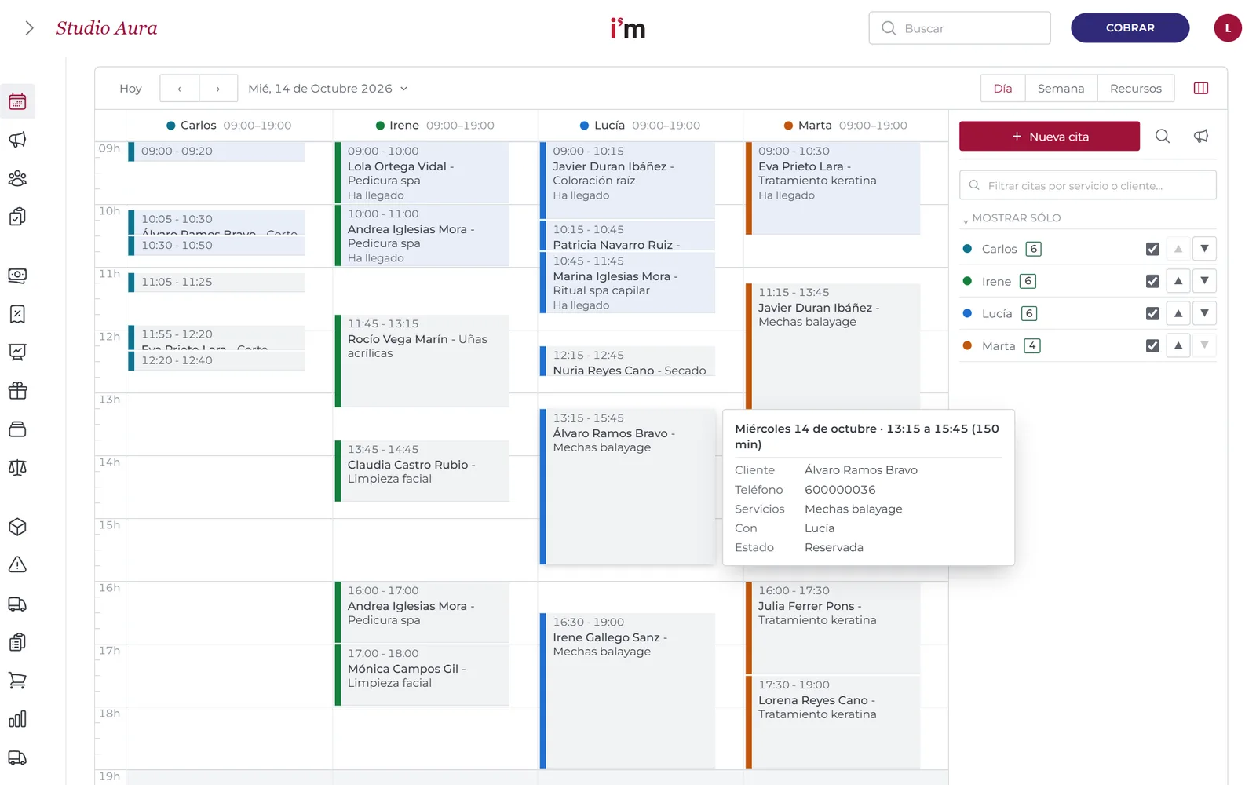Open the bar chart statistics icon in the sidebar
1256x785 pixels.
[17, 719]
